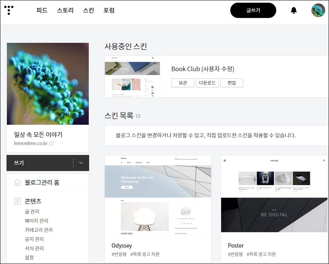Click the 다운로드 button under 사용중인 스킨
Screen dimensions: 329x264
(207, 83)
